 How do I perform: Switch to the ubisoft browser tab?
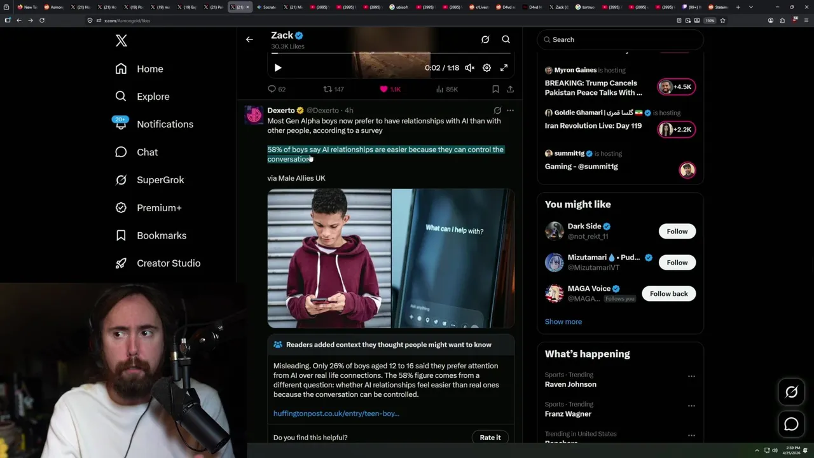click(399, 7)
